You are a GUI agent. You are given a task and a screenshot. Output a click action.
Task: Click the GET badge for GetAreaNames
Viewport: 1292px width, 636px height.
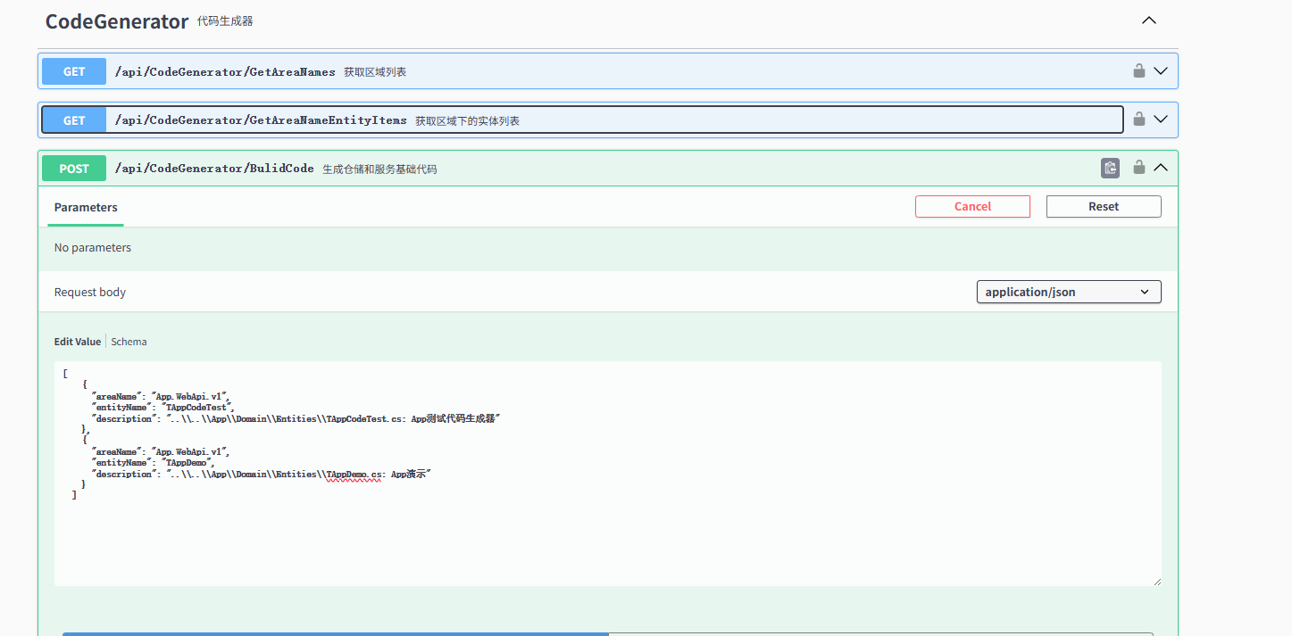(74, 71)
